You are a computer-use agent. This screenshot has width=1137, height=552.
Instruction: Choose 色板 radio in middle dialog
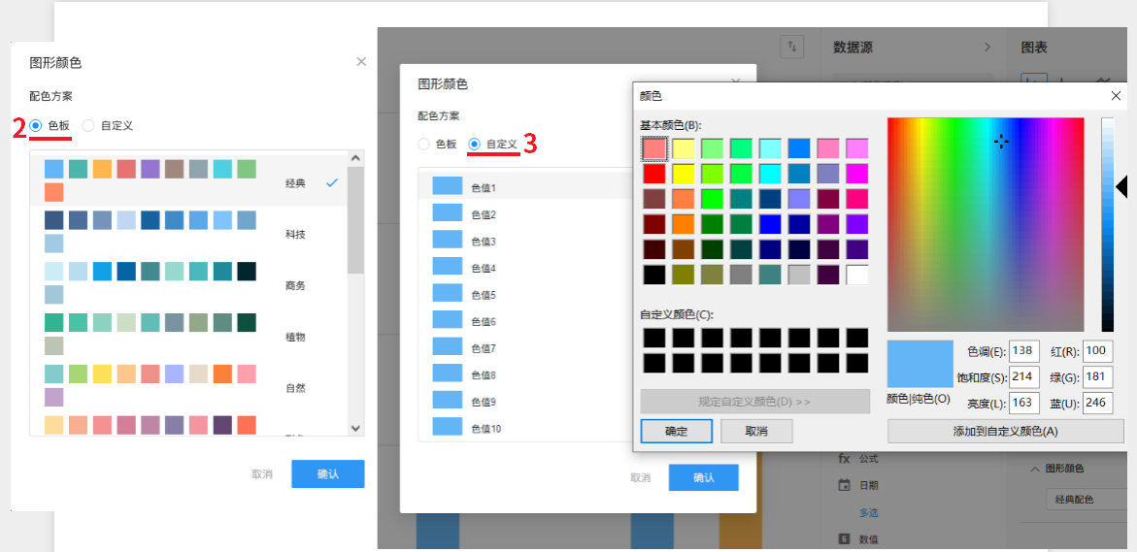tap(423, 145)
